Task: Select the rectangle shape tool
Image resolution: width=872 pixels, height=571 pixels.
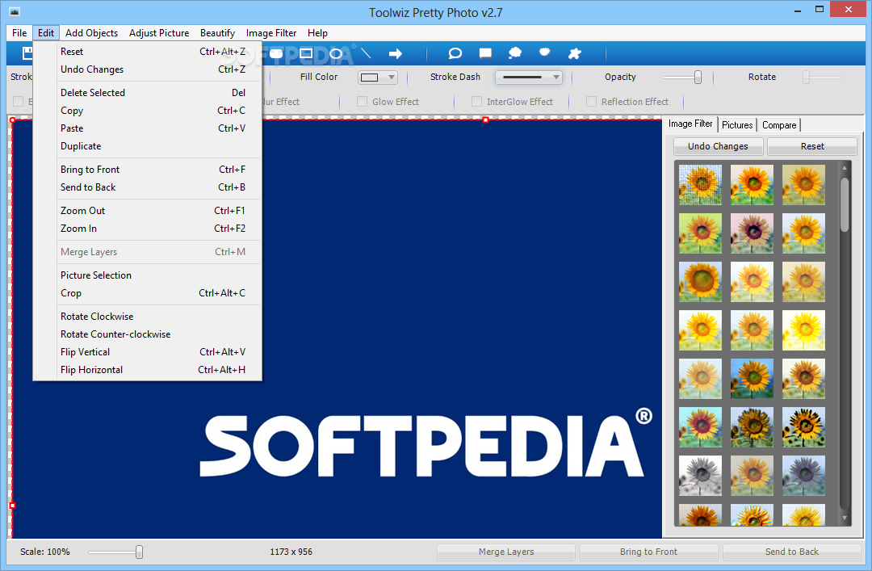Action: coord(306,53)
